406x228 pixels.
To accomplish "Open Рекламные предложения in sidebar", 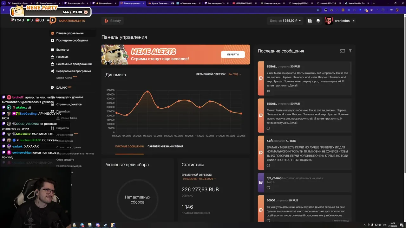I will point(74,64).
